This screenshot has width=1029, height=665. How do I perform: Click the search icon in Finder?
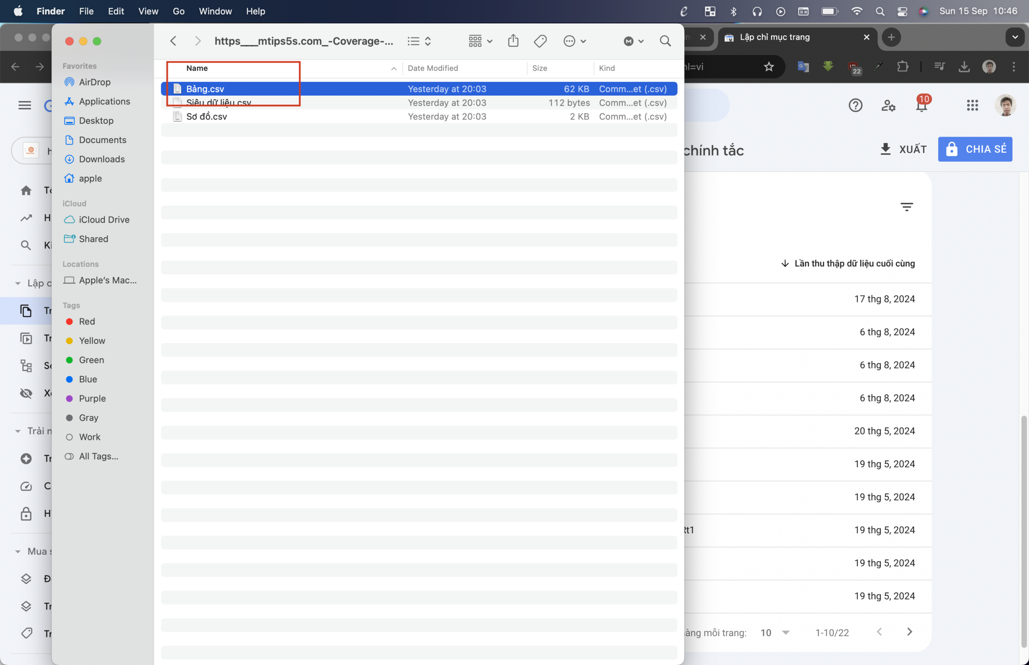(x=664, y=41)
